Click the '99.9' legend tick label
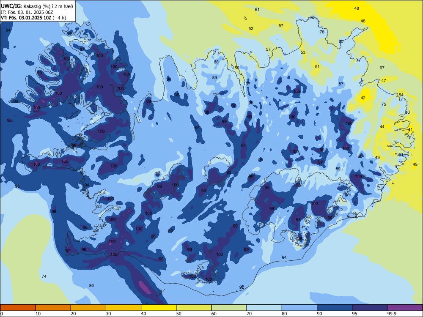 (392, 314)
